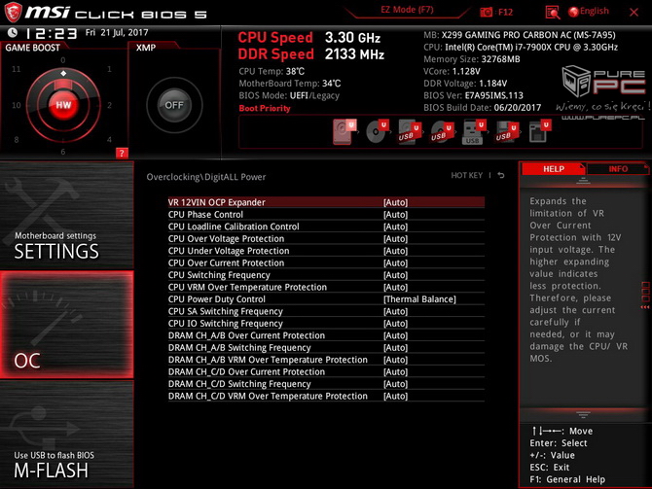Open the M-FLASH BIOS flashing section

[x=66, y=435]
